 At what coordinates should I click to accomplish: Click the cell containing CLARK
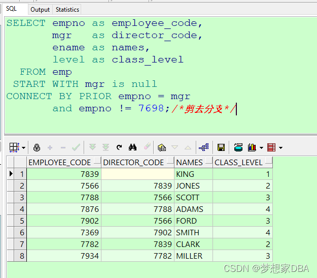point(193,244)
